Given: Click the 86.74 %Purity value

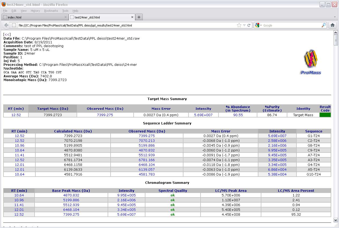Looking at the screenshot, I should click(x=272, y=115).
